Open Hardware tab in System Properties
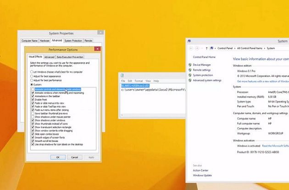 click(44, 41)
